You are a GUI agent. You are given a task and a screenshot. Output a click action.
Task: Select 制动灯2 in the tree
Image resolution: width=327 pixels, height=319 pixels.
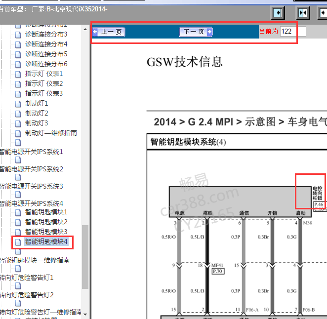(37, 113)
